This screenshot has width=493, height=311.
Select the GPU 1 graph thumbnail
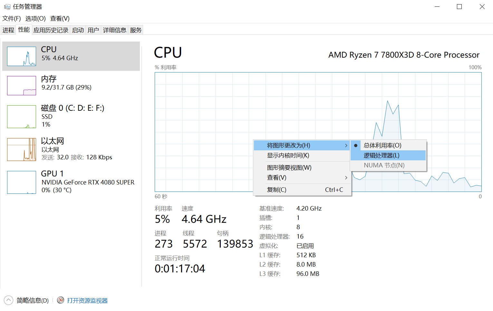tap(22, 182)
